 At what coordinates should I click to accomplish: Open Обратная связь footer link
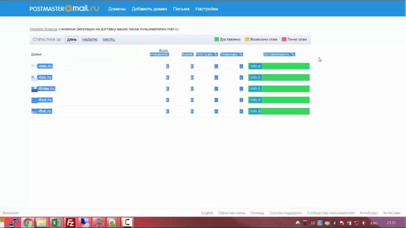click(x=232, y=213)
